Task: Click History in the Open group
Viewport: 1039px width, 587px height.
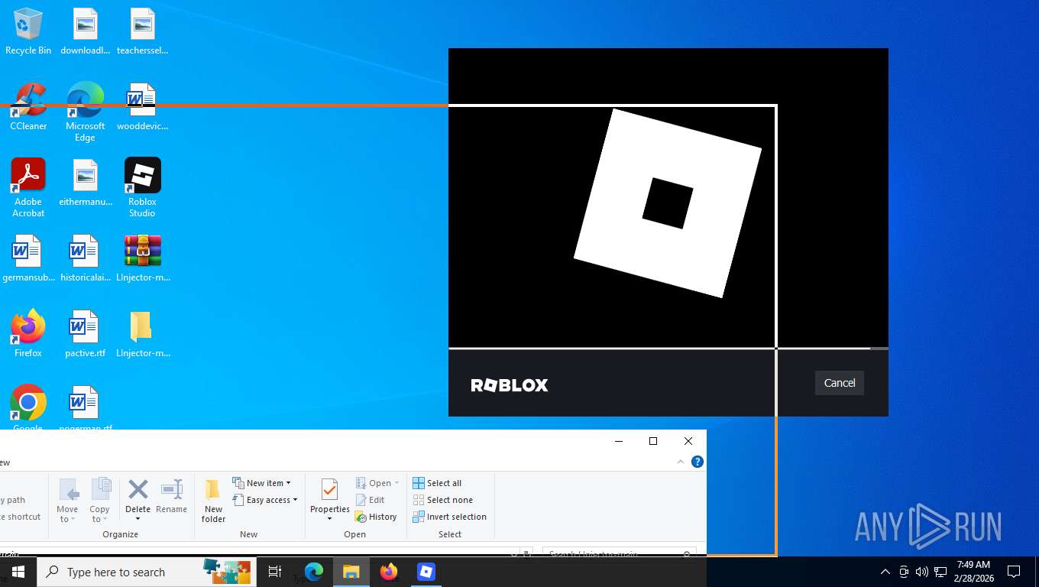Action: (x=376, y=517)
